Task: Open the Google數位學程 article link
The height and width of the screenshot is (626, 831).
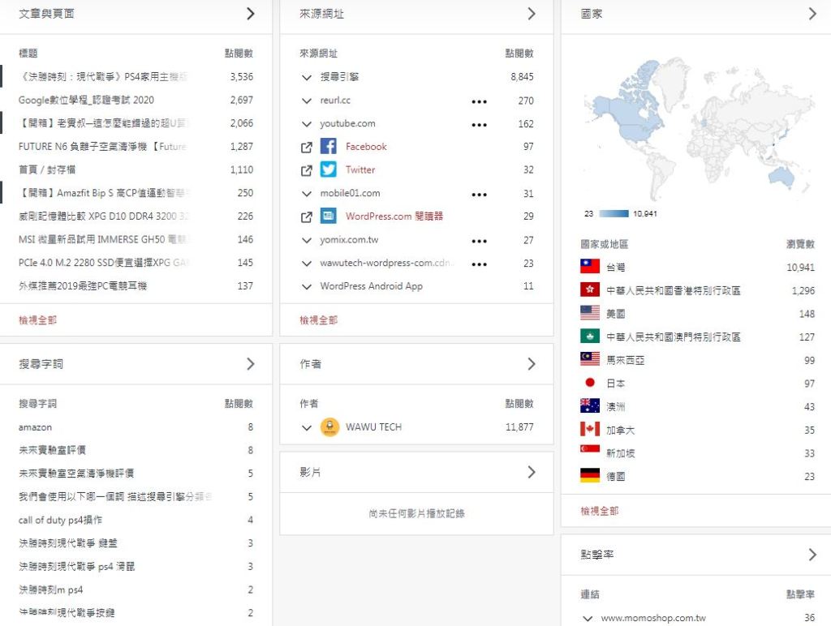Action: (x=86, y=101)
